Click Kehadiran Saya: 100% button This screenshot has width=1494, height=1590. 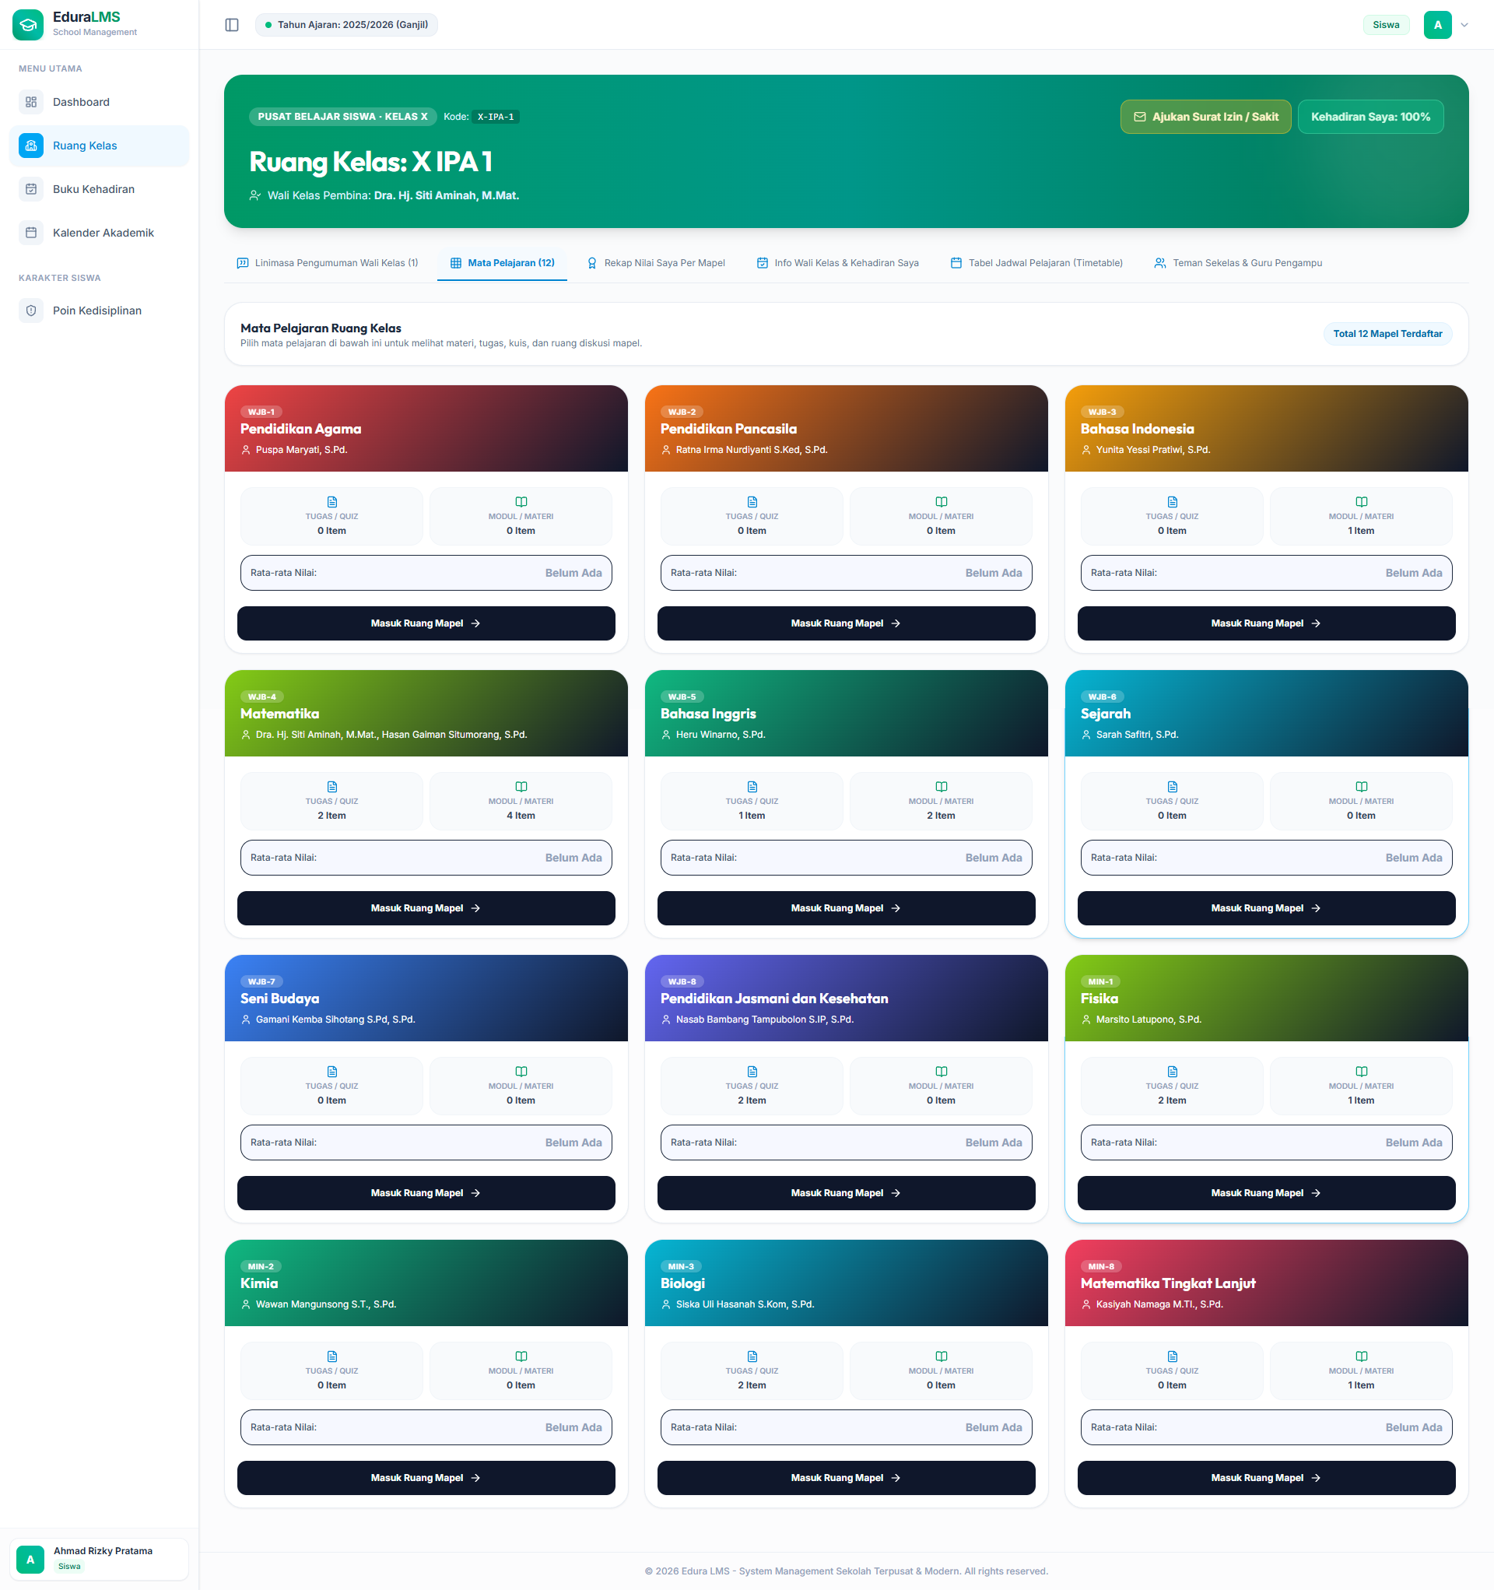pyautogui.click(x=1370, y=117)
